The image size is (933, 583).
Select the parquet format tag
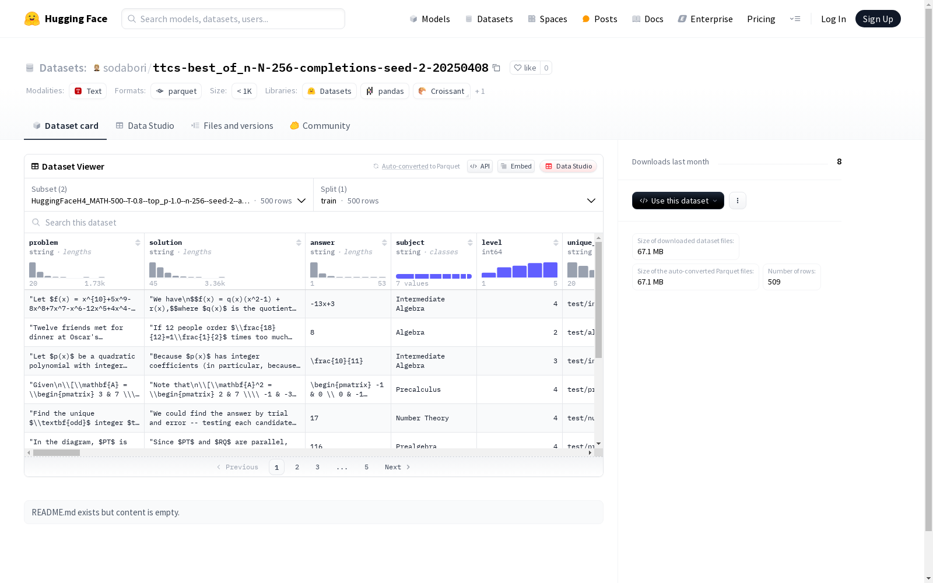coord(176,91)
